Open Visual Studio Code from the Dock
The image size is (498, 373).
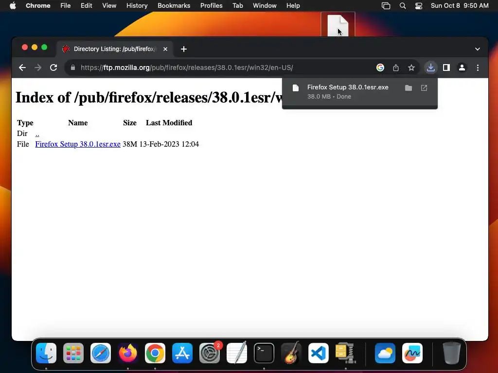319,353
